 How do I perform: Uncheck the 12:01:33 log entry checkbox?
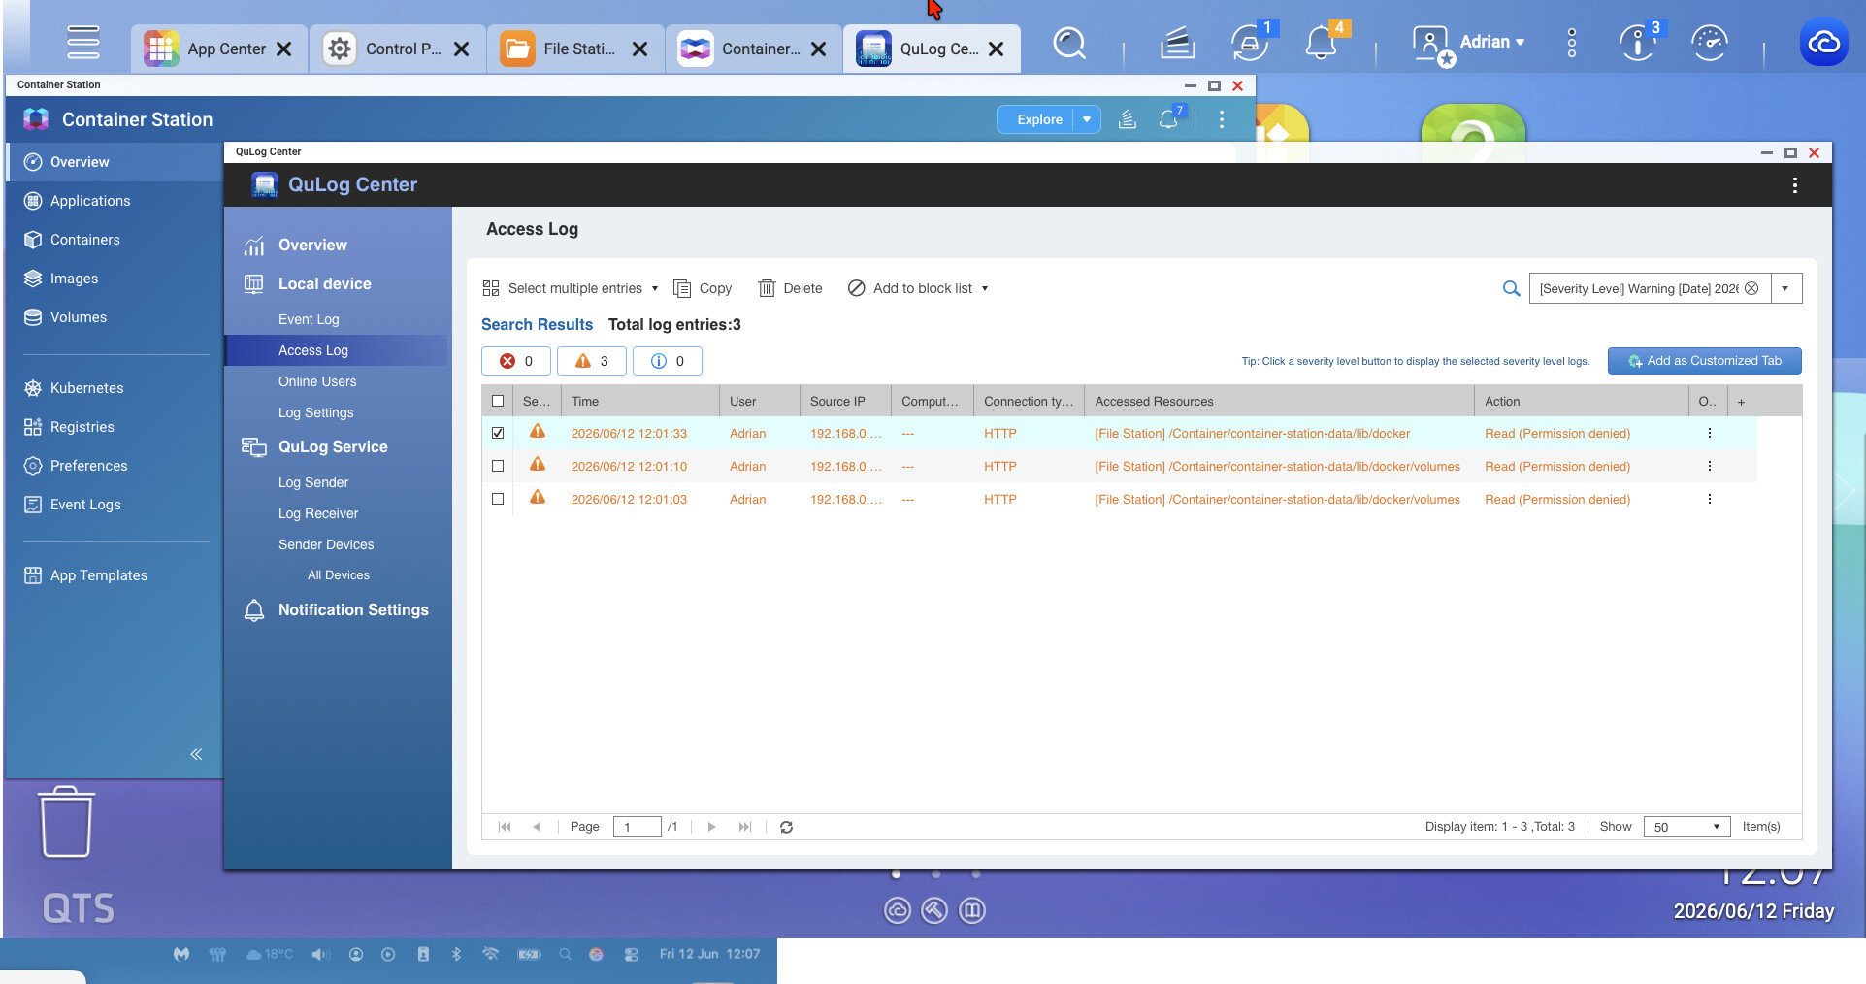(x=498, y=434)
